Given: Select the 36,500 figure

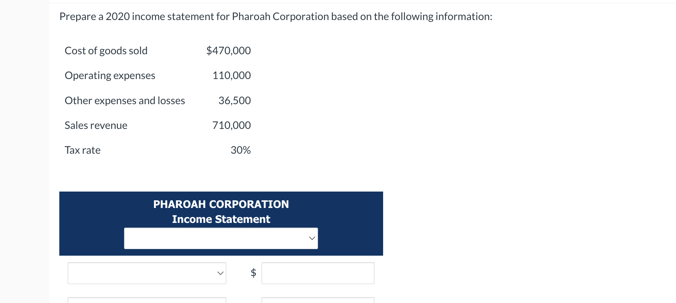Looking at the screenshot, I should pos(234,101).
